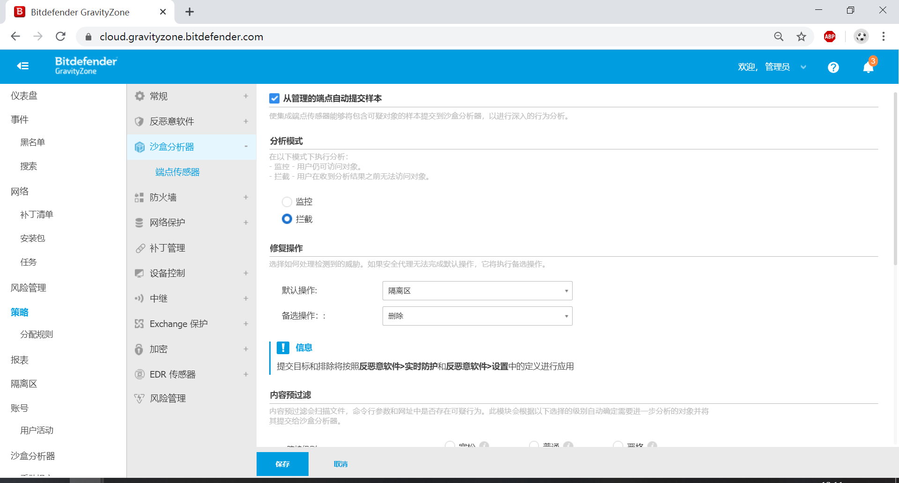Click the browser address bar URL

(181, 37)
